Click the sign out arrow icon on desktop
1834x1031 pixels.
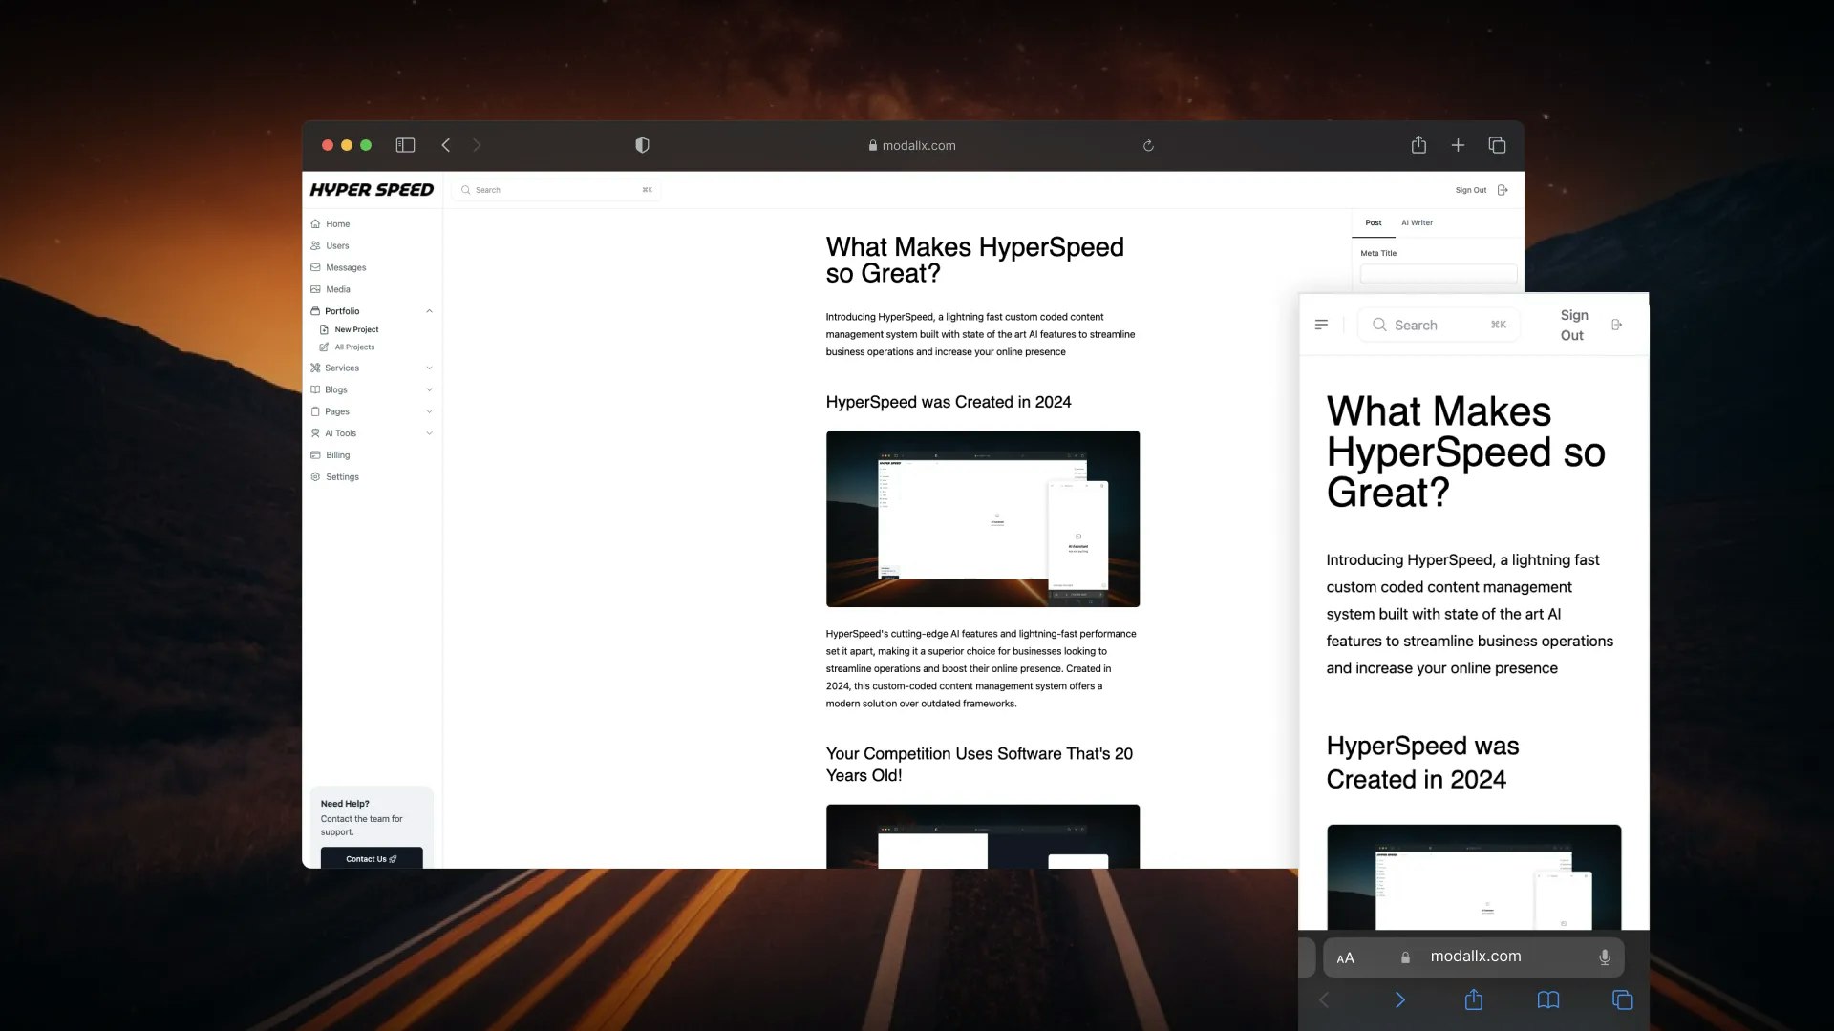pyautogui.click(x=1503, y=190)
